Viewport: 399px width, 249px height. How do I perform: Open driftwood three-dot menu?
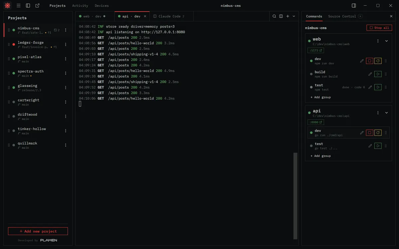(x=66, y=117)
